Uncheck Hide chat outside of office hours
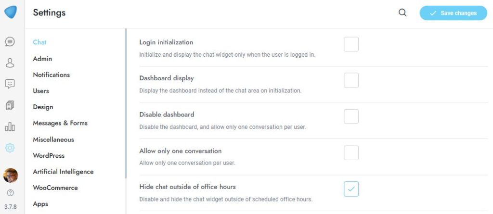Viewport: 493px width, 214px height. point(351,189)
